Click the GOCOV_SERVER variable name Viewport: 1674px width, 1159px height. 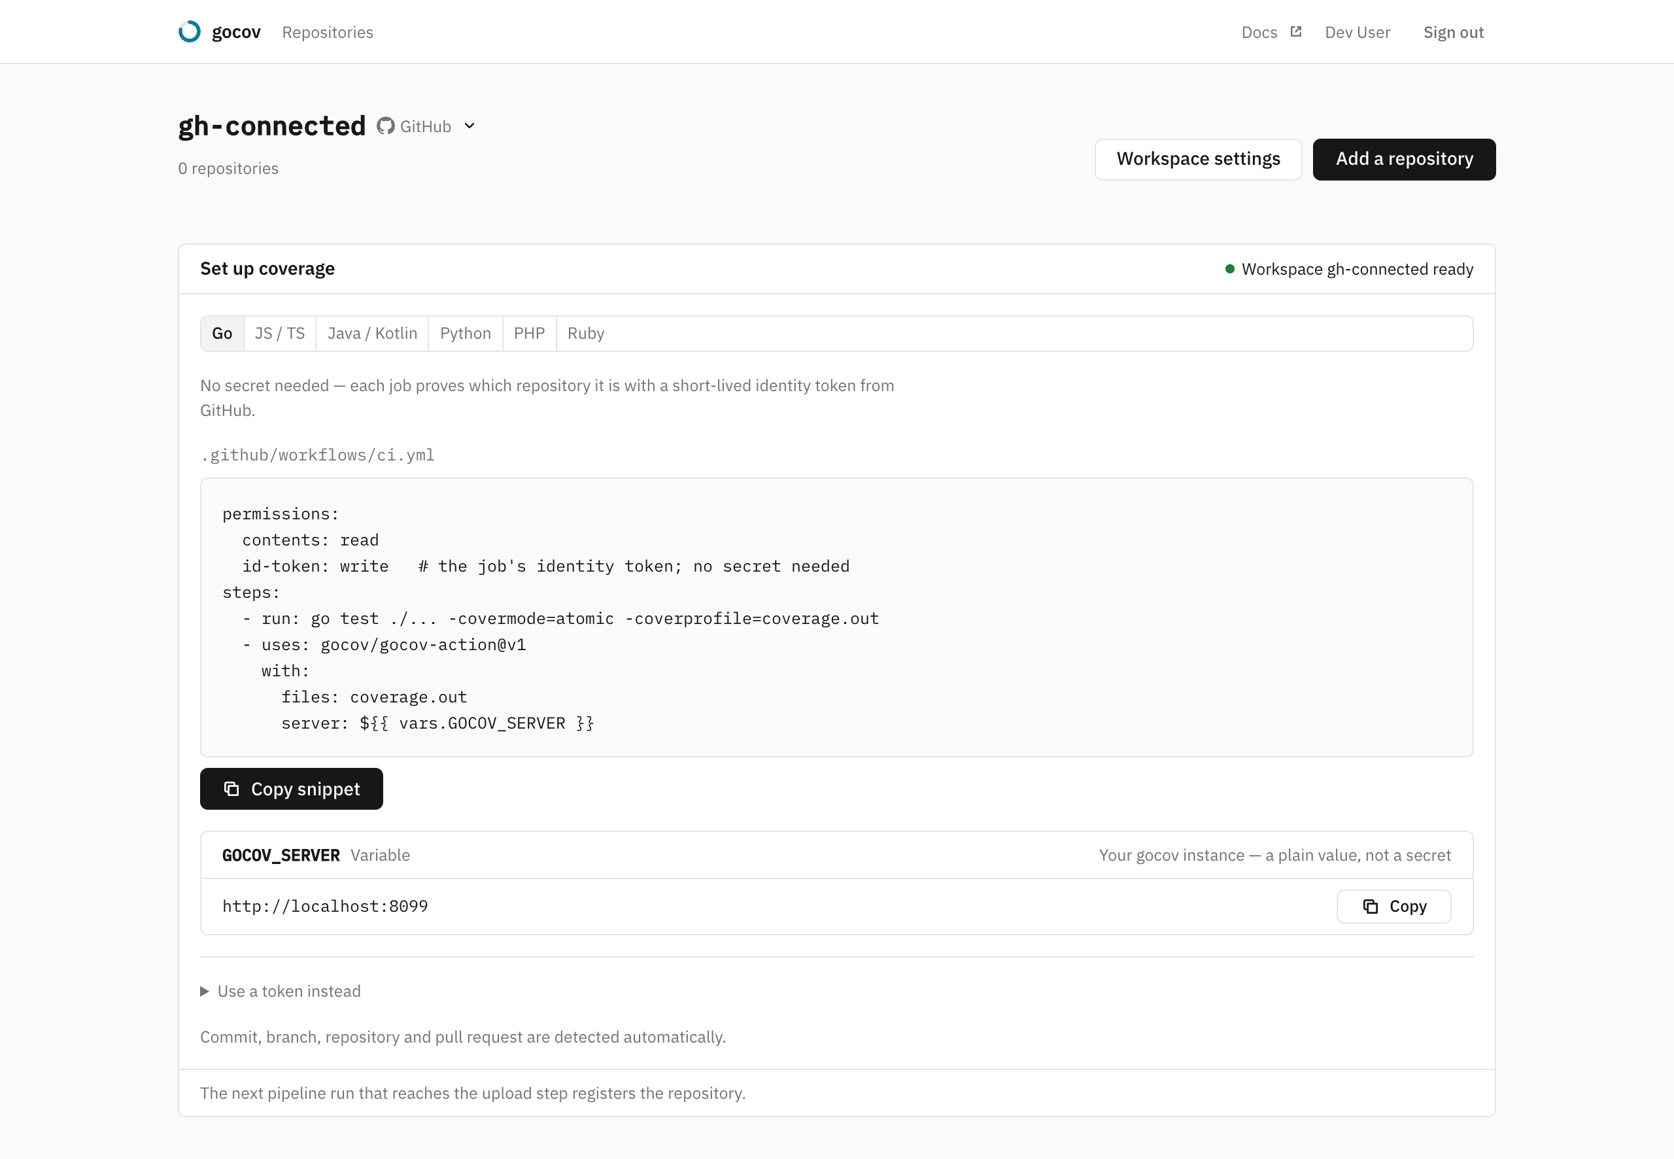coord(281,856)
